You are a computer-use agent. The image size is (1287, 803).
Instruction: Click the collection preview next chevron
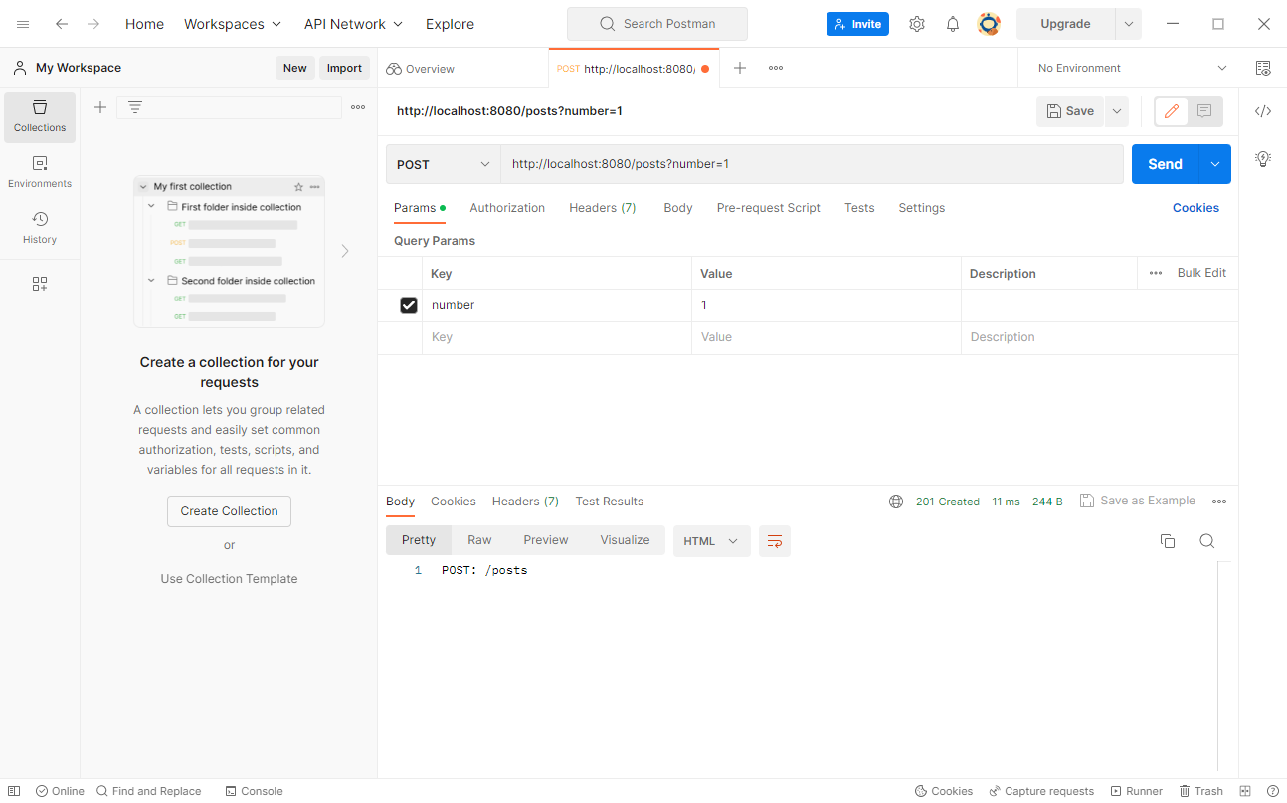345,251
